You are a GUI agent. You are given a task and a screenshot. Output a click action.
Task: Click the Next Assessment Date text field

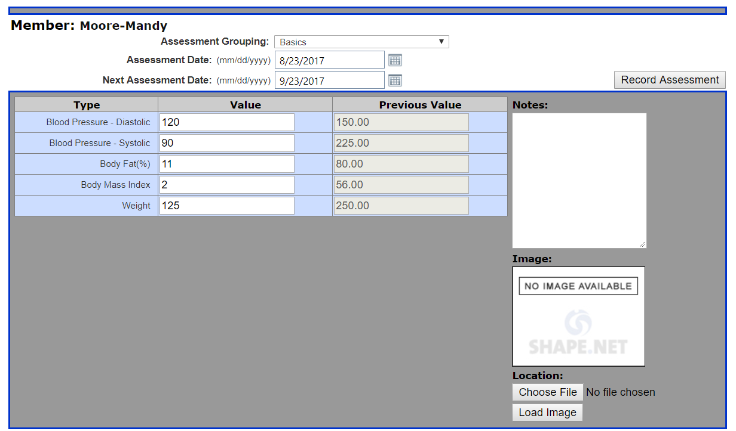[329, 80]
